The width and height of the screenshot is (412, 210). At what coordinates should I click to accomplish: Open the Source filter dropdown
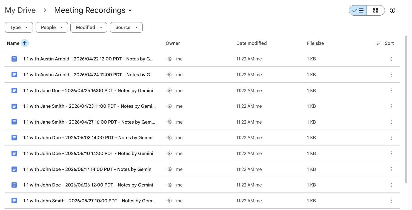(x=126, y=27)
